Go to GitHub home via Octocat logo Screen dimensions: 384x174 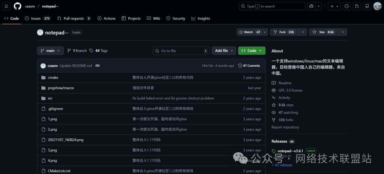point(17,6)
